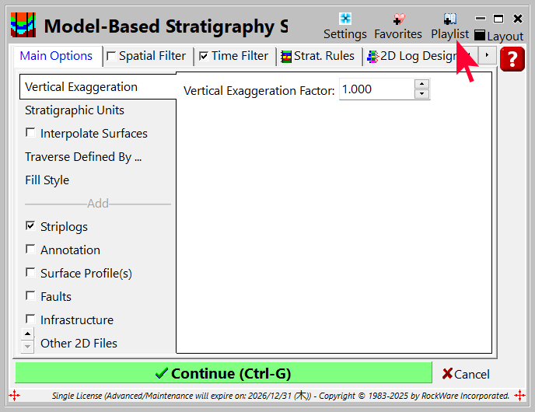
Task: Disable the Time Filter checkbox
Action: [204, 56]
